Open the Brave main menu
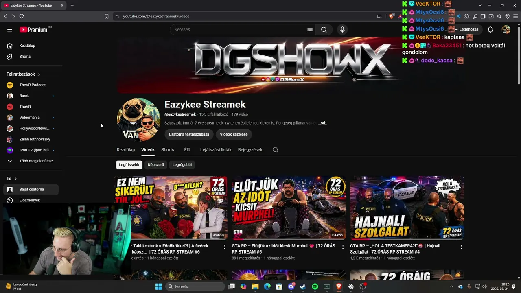Screen dimensions: 521x293 click(515, 16)
